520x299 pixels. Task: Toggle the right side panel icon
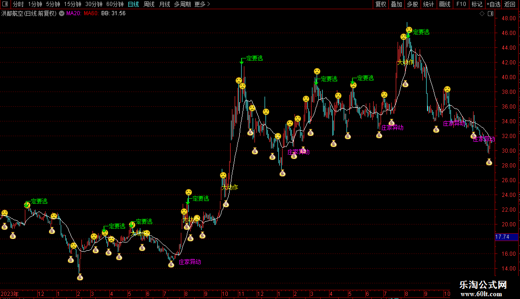tap(490, 14)
